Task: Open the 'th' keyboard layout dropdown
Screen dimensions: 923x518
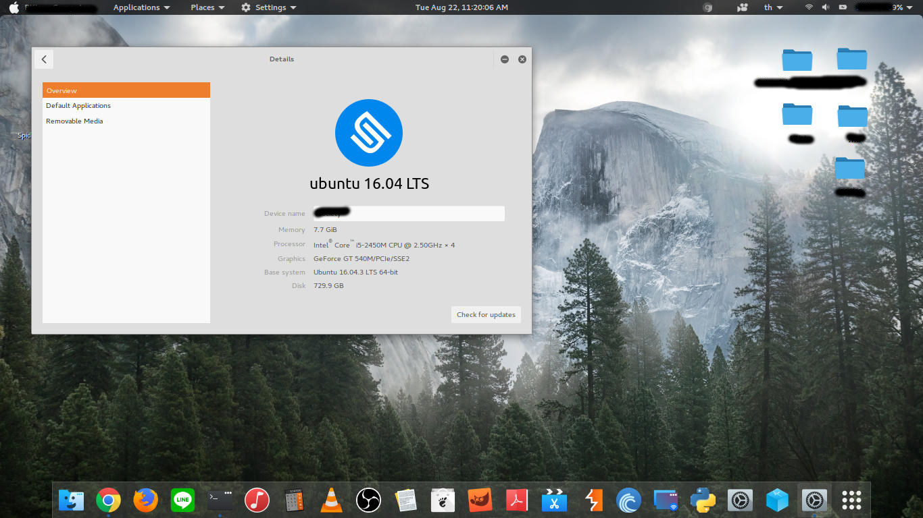Action: click(773, 7)
